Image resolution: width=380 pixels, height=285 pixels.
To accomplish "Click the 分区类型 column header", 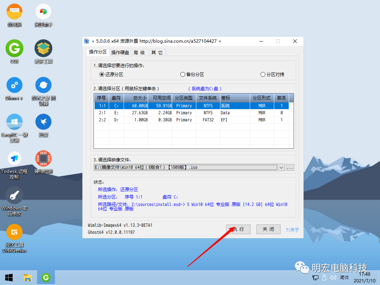I will (184, 98).
